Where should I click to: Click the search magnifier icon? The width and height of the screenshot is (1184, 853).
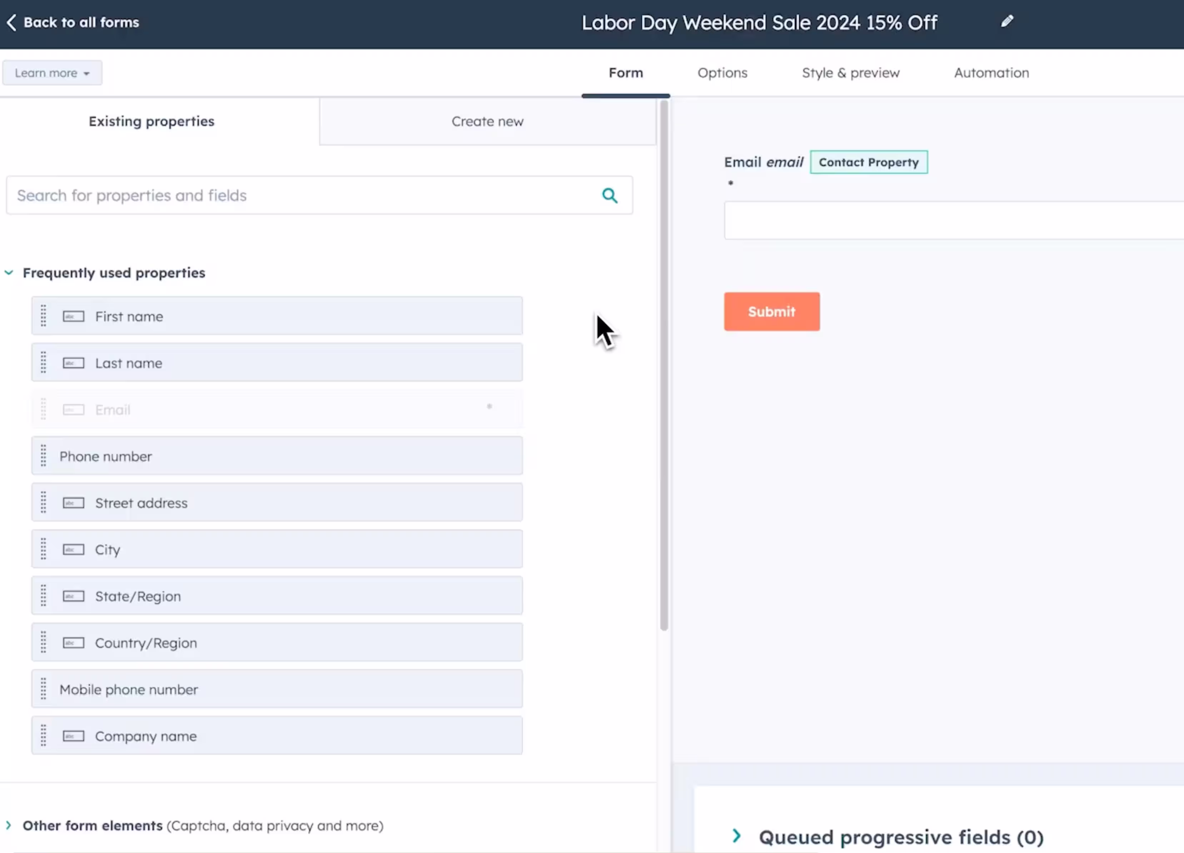[x=609, y=196]
